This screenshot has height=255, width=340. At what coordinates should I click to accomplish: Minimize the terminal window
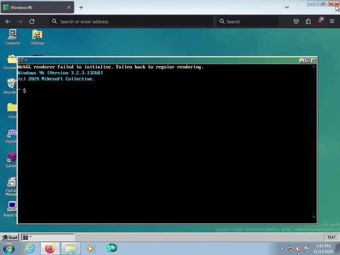tap(301, 61)
